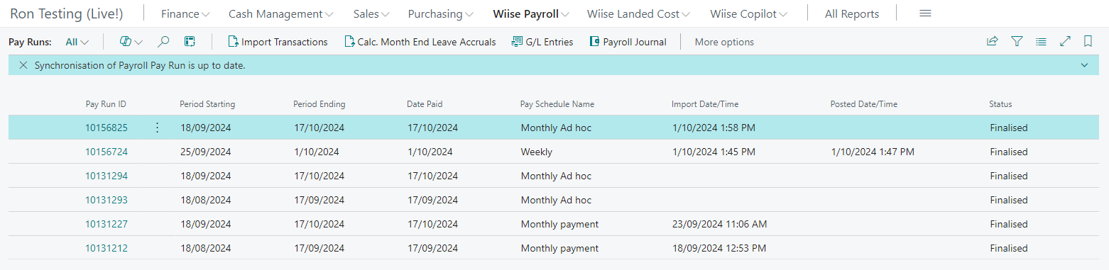Click Calc. Month End Leave Accruals
This screenshot has width=1109, height=270.
pyautogui.click(x=420, y=42)
